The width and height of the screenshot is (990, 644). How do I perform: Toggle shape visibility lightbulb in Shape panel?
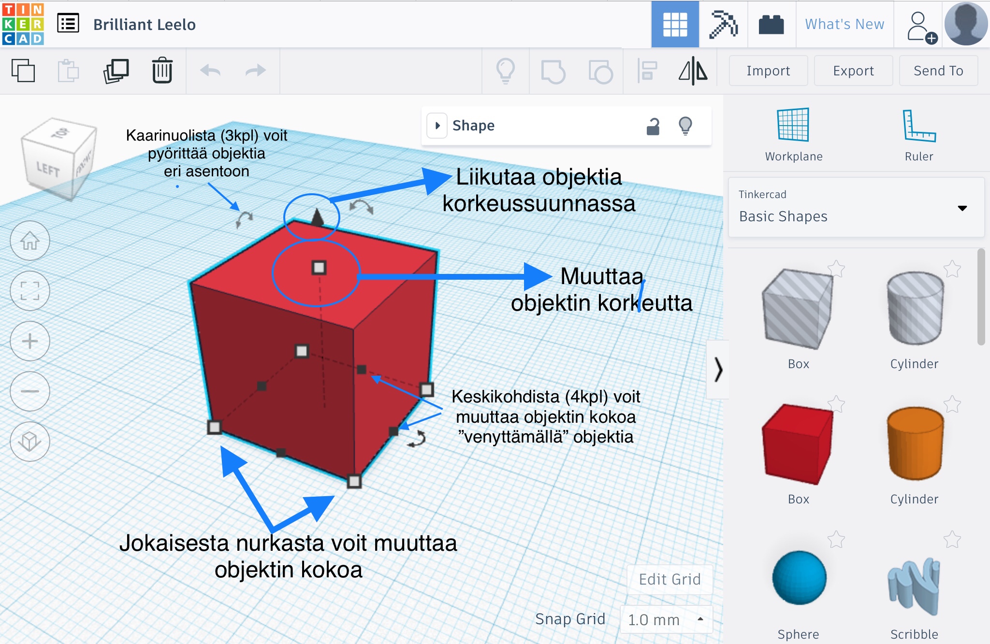point(685,126)
